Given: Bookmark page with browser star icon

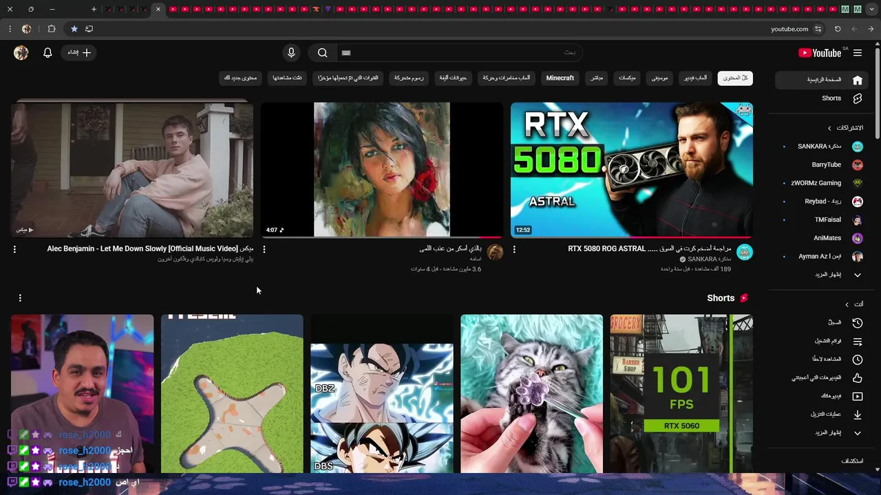Looking at the screenshot, I should point(74,29).
